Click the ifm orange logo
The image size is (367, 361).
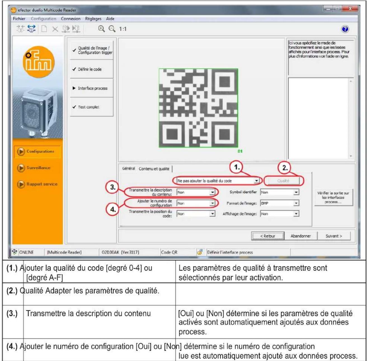[39, 62]
